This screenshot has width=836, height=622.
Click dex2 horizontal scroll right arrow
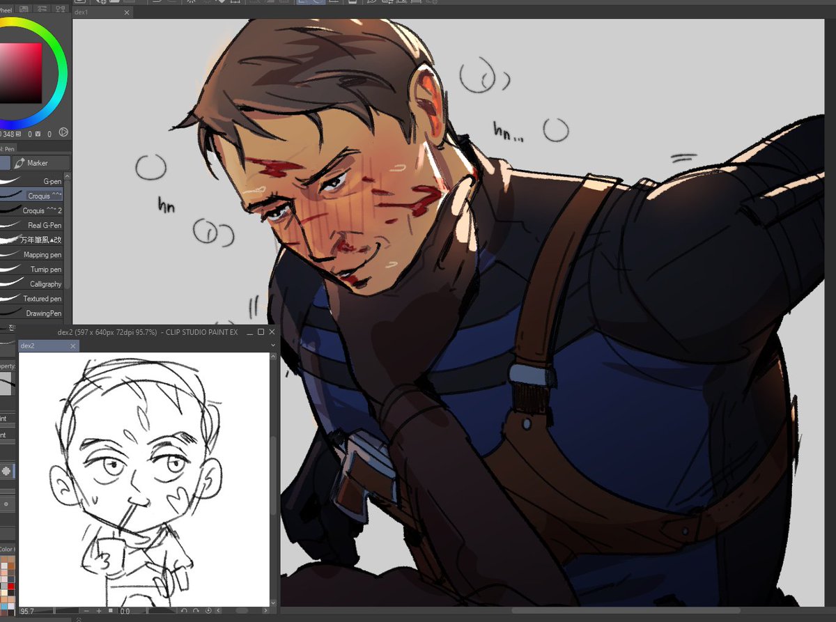point(265,611)
